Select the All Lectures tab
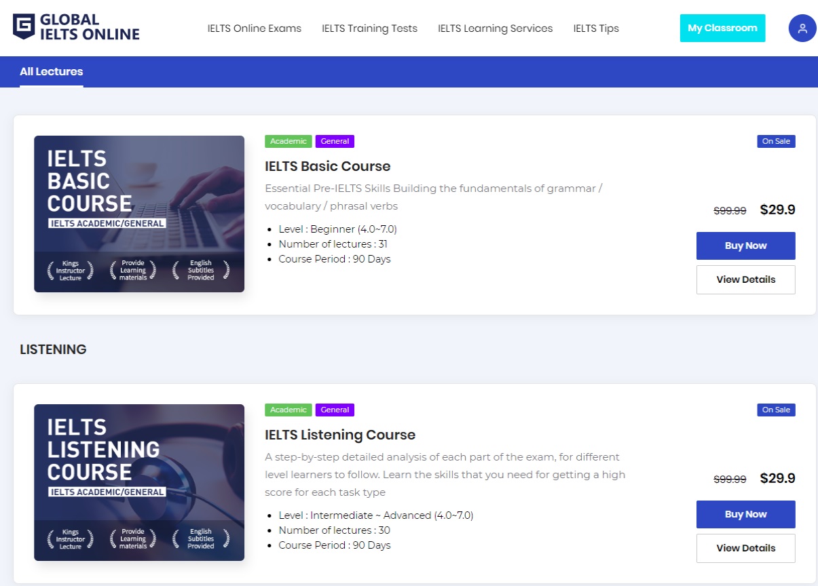818x586 pixels. (x=52, y=72)
